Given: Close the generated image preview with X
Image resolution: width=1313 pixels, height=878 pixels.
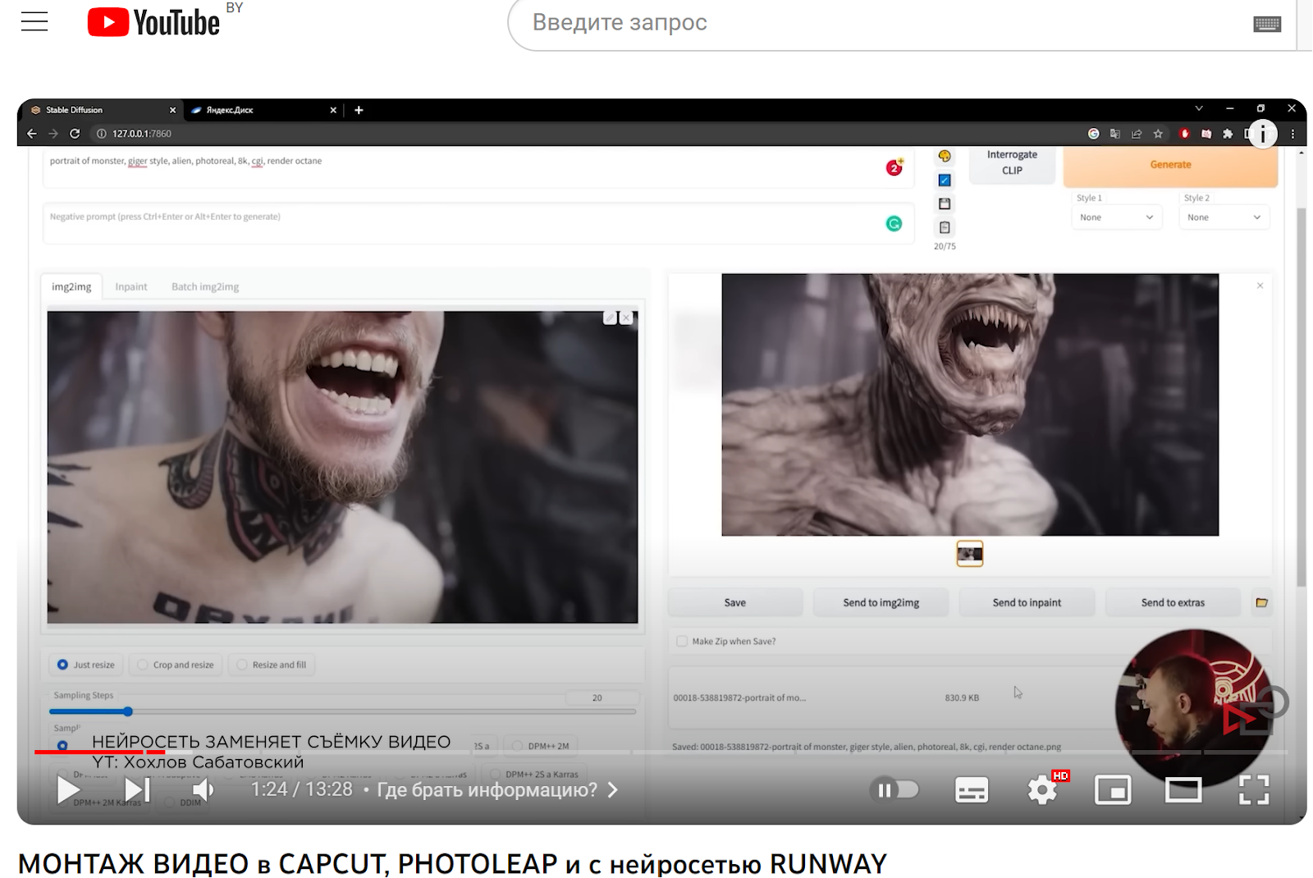Looking at the screenshot, I should (1260, 286).
